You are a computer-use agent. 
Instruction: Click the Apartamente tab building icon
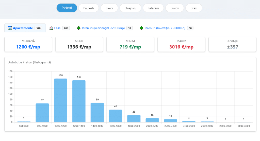[10, 28]
